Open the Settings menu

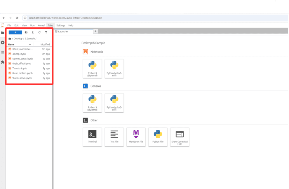[61, 25]
